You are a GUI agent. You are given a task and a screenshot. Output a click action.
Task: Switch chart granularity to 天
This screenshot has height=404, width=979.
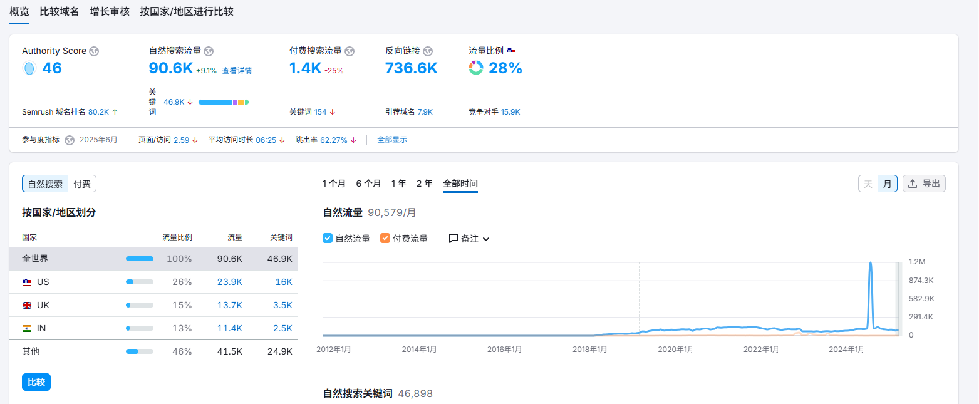coord(868,184)
